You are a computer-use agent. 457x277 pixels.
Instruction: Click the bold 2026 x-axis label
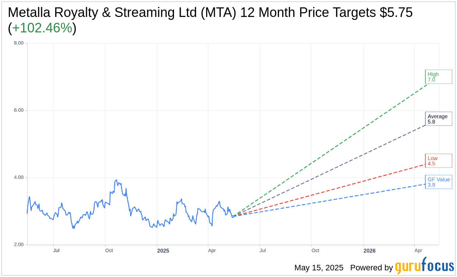tap(369, 251)
